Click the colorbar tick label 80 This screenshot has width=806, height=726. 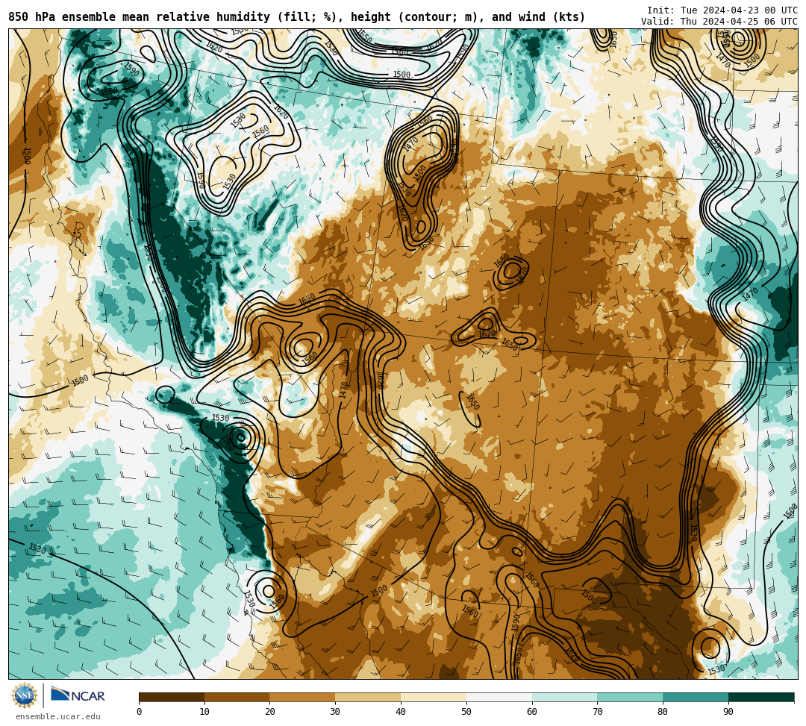click(x=663, y=712)
